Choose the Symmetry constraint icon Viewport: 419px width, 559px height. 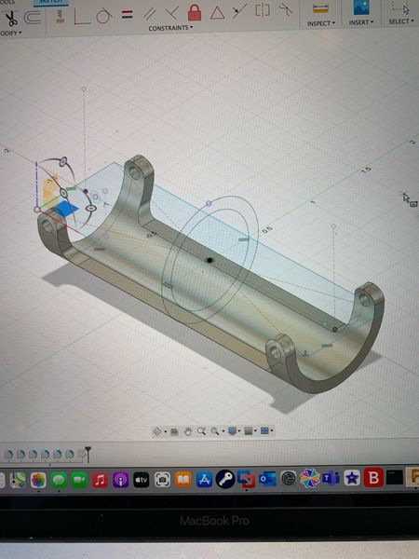tap(263, 10)
